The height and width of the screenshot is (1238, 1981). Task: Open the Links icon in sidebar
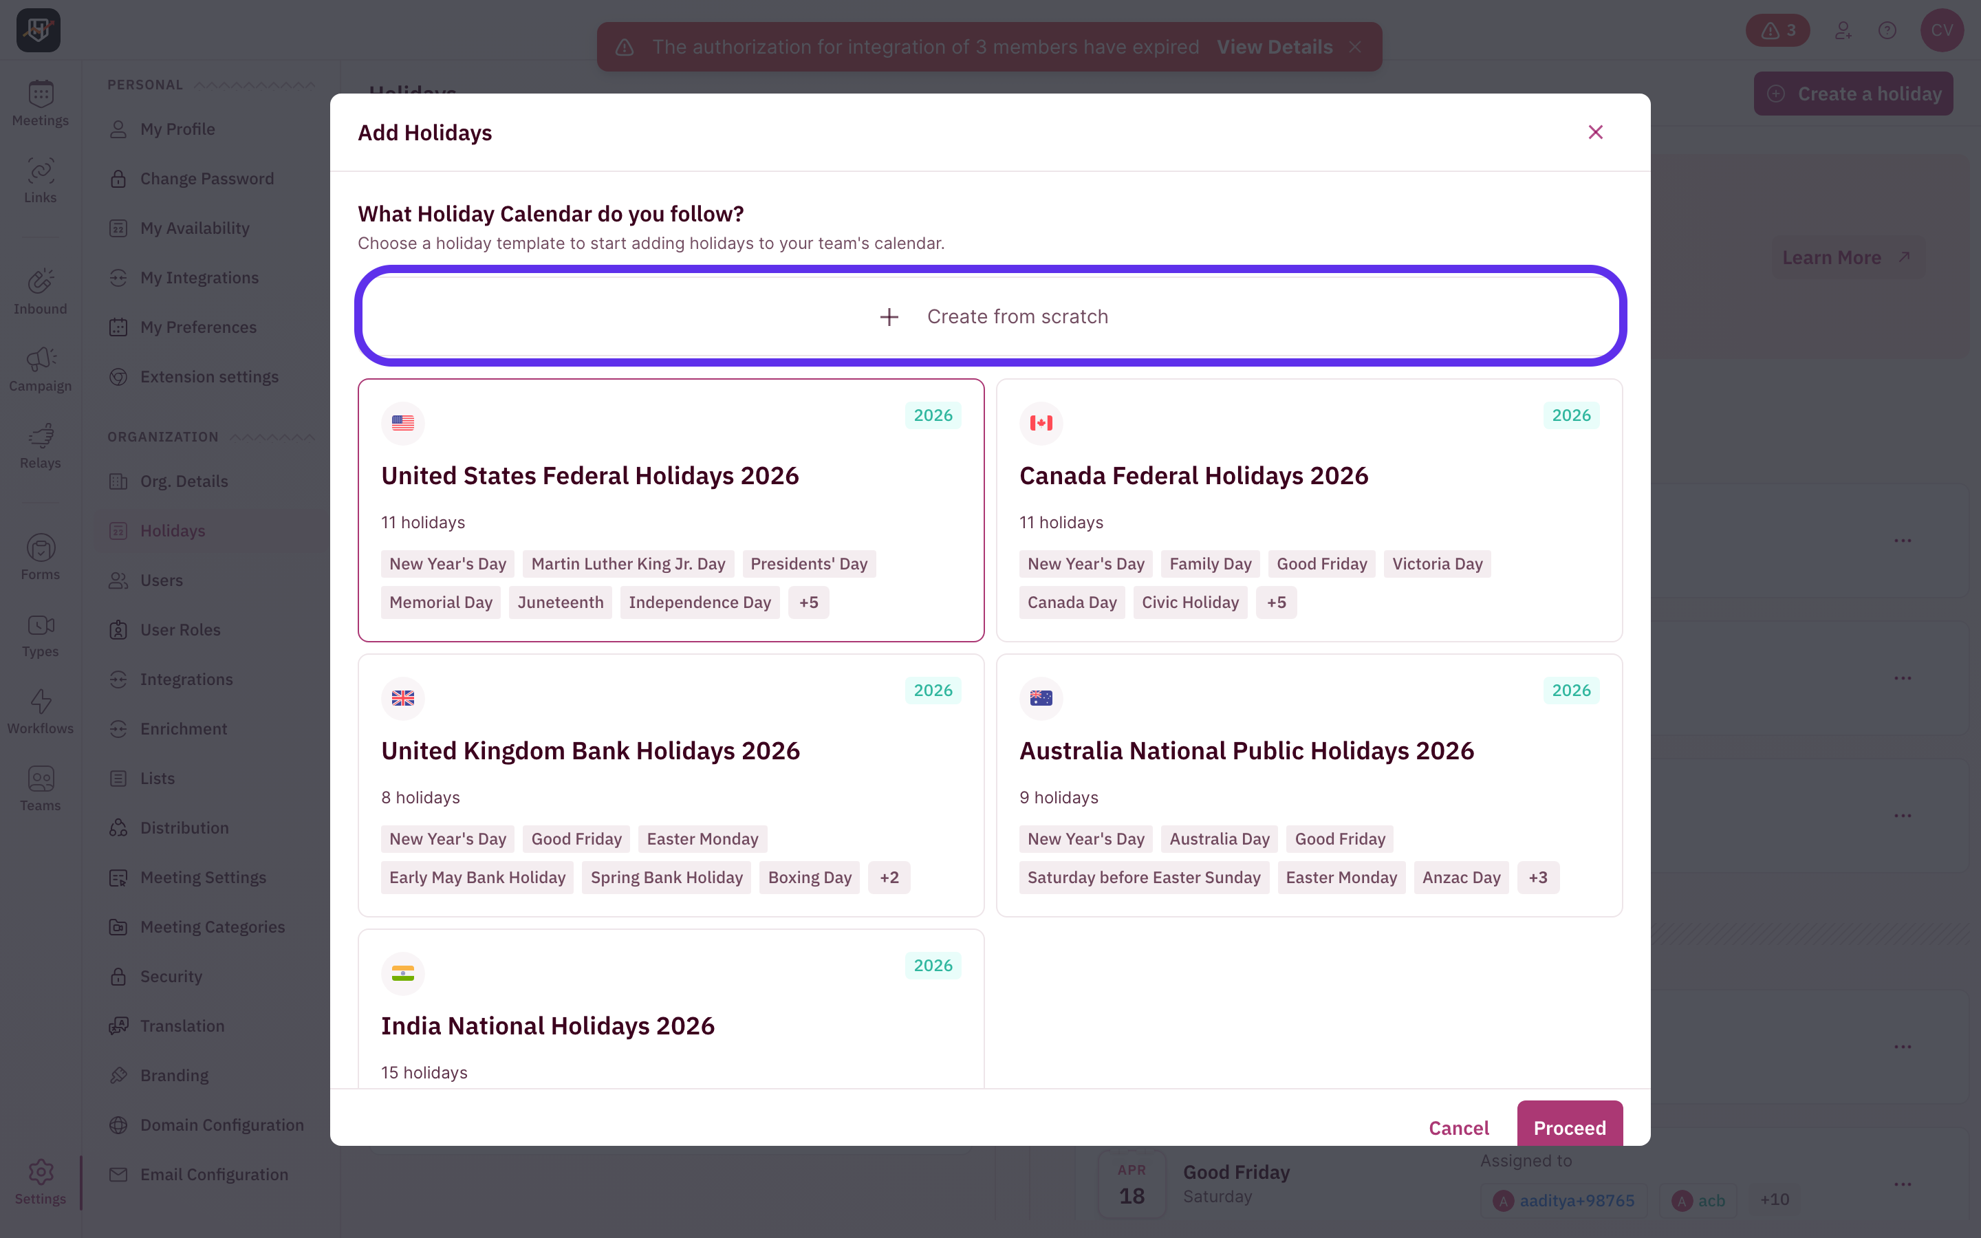click(40, 180)
